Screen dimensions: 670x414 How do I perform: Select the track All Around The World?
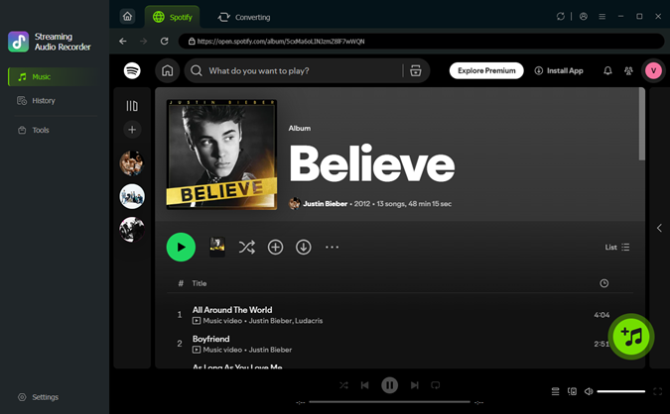pos(232,310)
